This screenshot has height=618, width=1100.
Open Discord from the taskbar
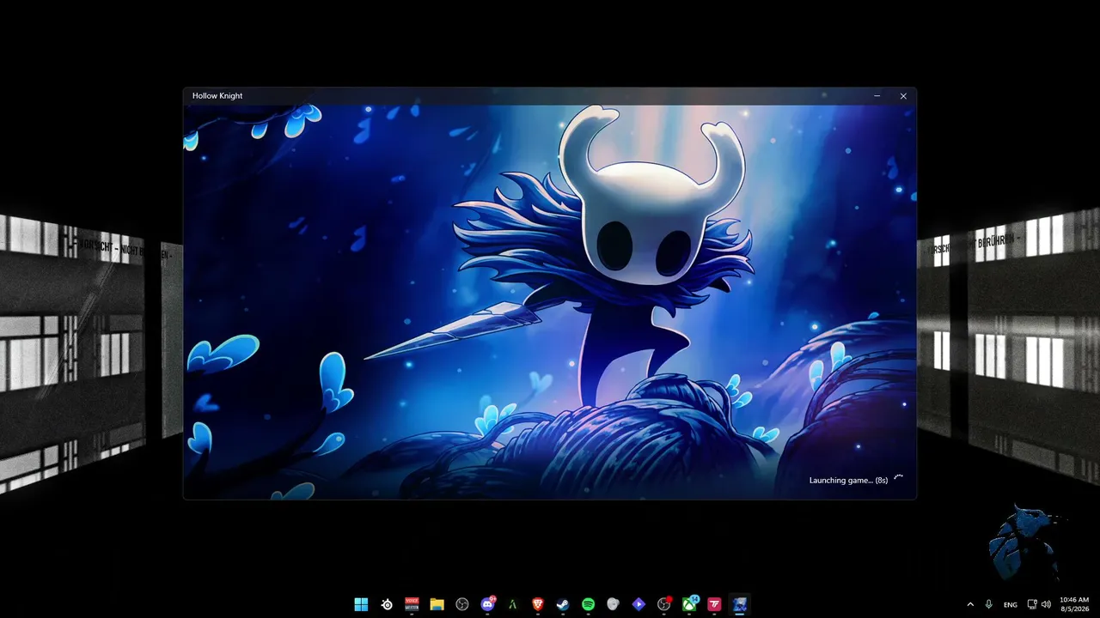point(488,604)
